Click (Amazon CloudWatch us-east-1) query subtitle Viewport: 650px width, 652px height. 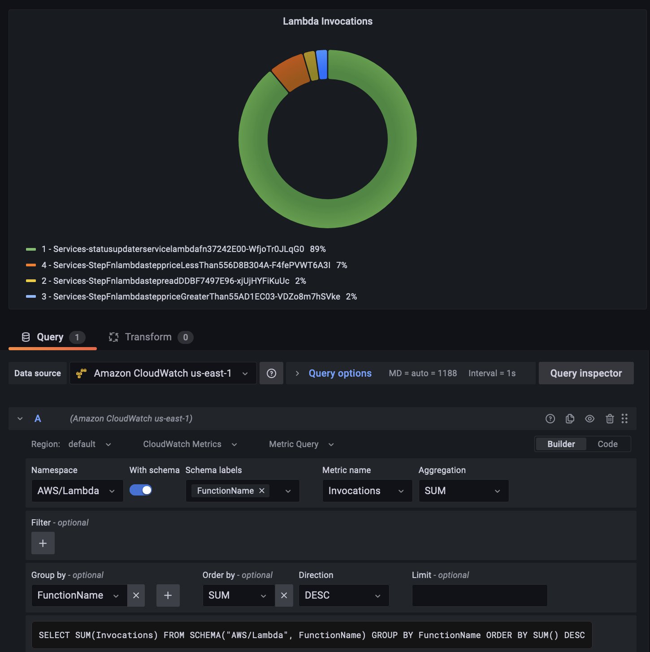(x=131, y=418)
